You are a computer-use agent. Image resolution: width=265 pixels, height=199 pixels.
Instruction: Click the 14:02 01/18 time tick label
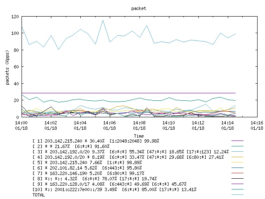click(51, 125)
